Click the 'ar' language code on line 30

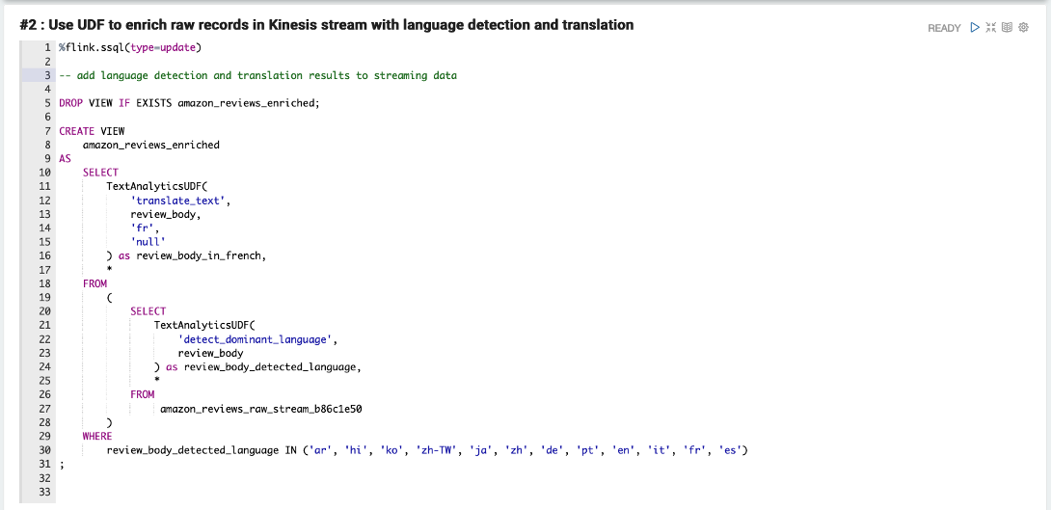pos(318,450)
